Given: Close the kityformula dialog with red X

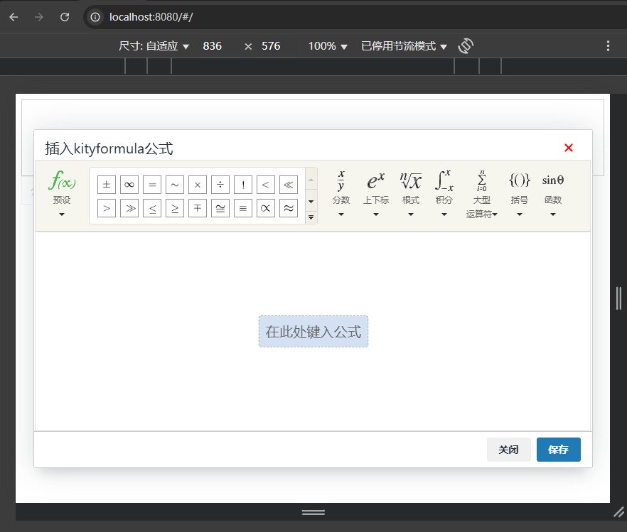Looking at the screenshot, I should tap(569, 148).
